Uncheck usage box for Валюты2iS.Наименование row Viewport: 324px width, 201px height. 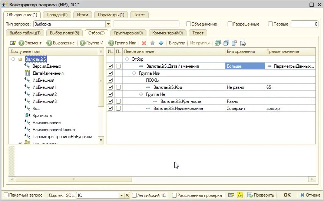coord(110,108)
